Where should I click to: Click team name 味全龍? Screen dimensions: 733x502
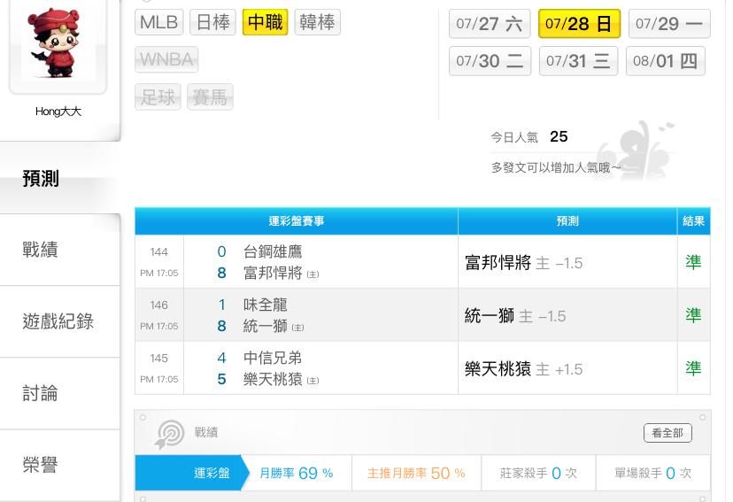point(265,305)
